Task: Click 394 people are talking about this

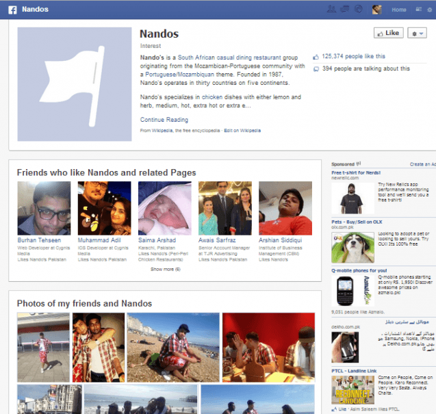Action: pos(366,68)
